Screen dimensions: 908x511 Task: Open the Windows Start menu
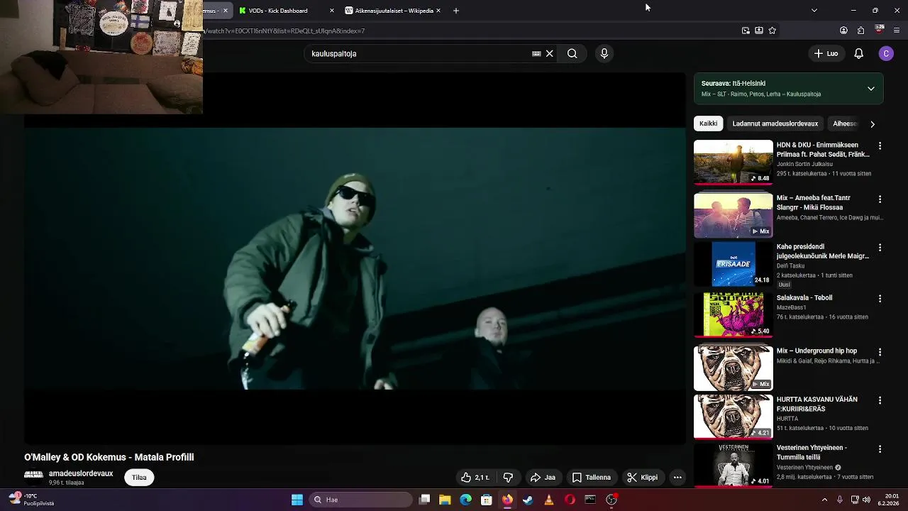pos(297,500)
